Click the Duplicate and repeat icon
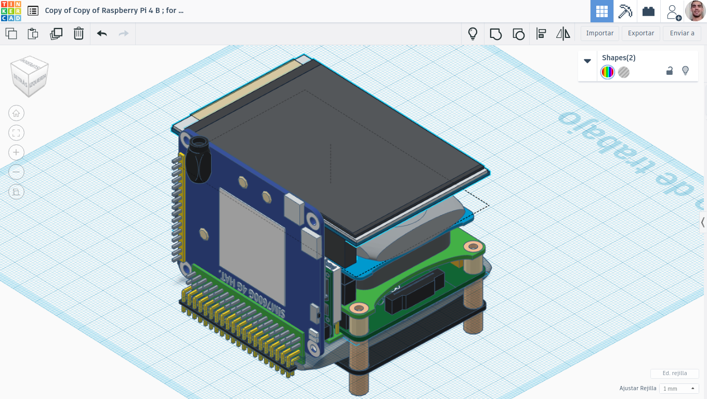The width and height of the screenshot is (707, 399). pyautogui.click(x=56, y=34)
